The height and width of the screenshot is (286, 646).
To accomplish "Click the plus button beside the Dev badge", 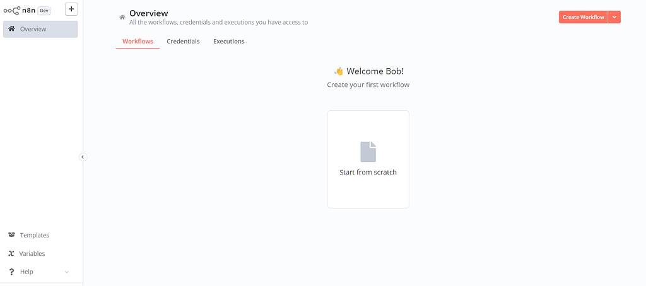I will 71,9.
